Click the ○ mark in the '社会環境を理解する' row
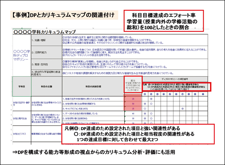Image resolution: width=225 pixels, height=165 pixels. (x=151, y=104)
